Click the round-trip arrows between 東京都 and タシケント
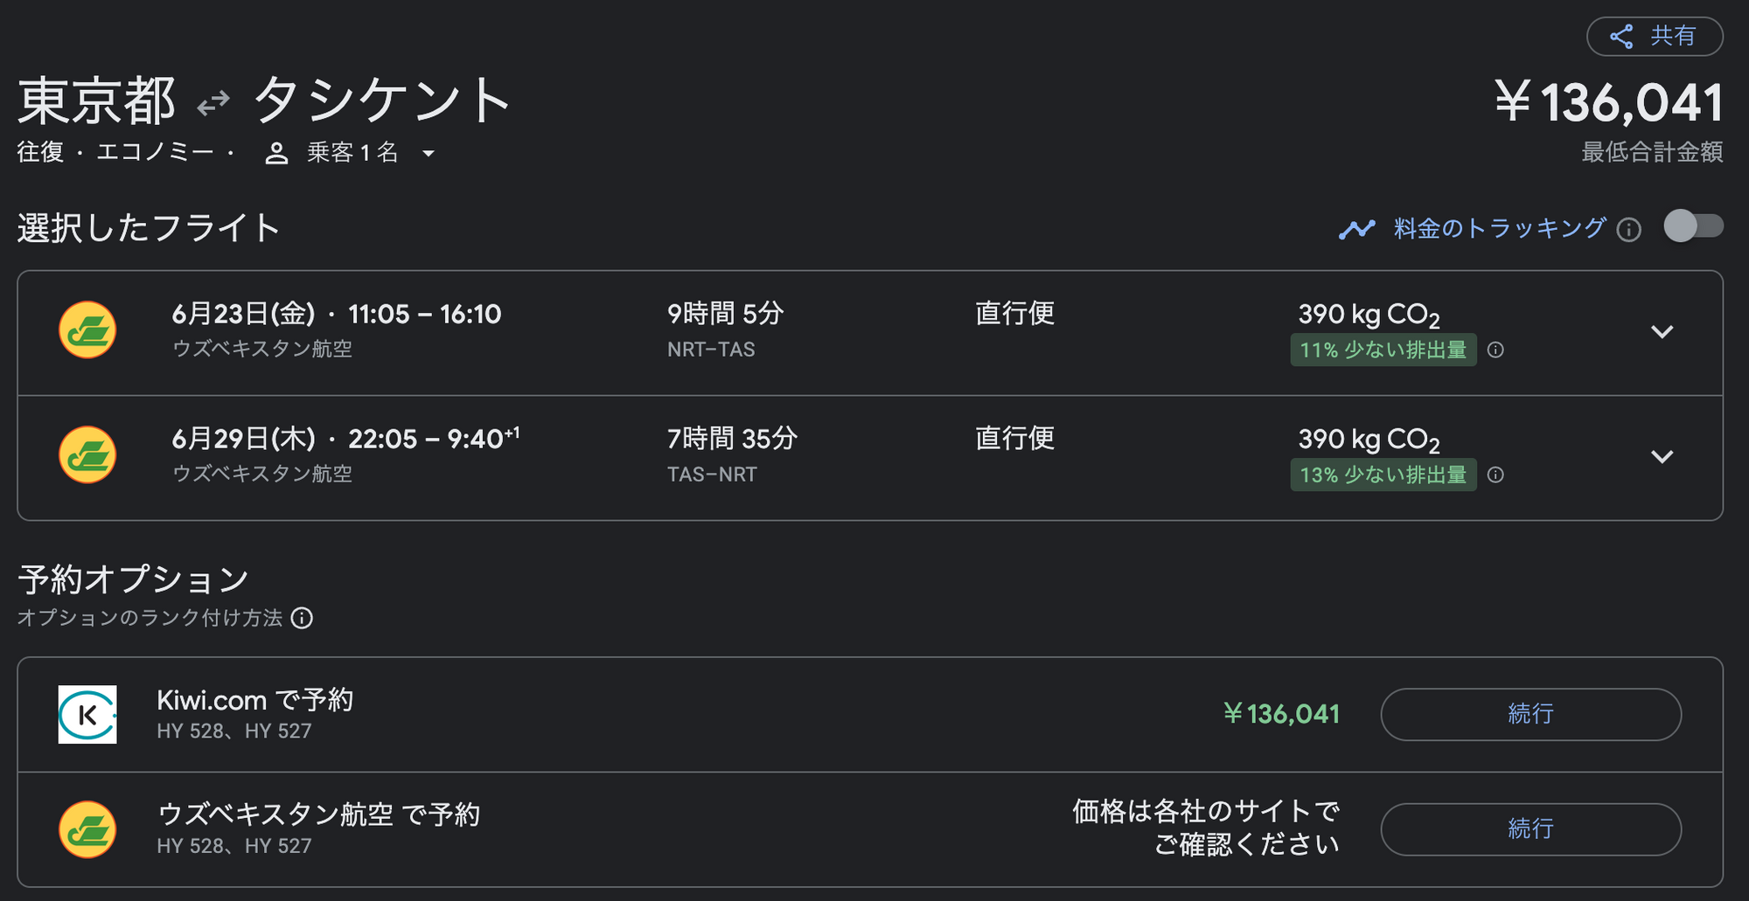 click(213, 103)
